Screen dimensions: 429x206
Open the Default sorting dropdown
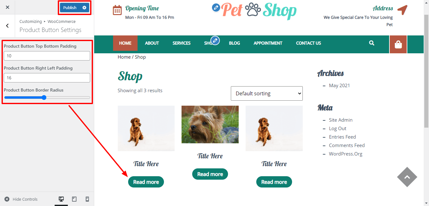pyautogui.click(x=267, y=93)
